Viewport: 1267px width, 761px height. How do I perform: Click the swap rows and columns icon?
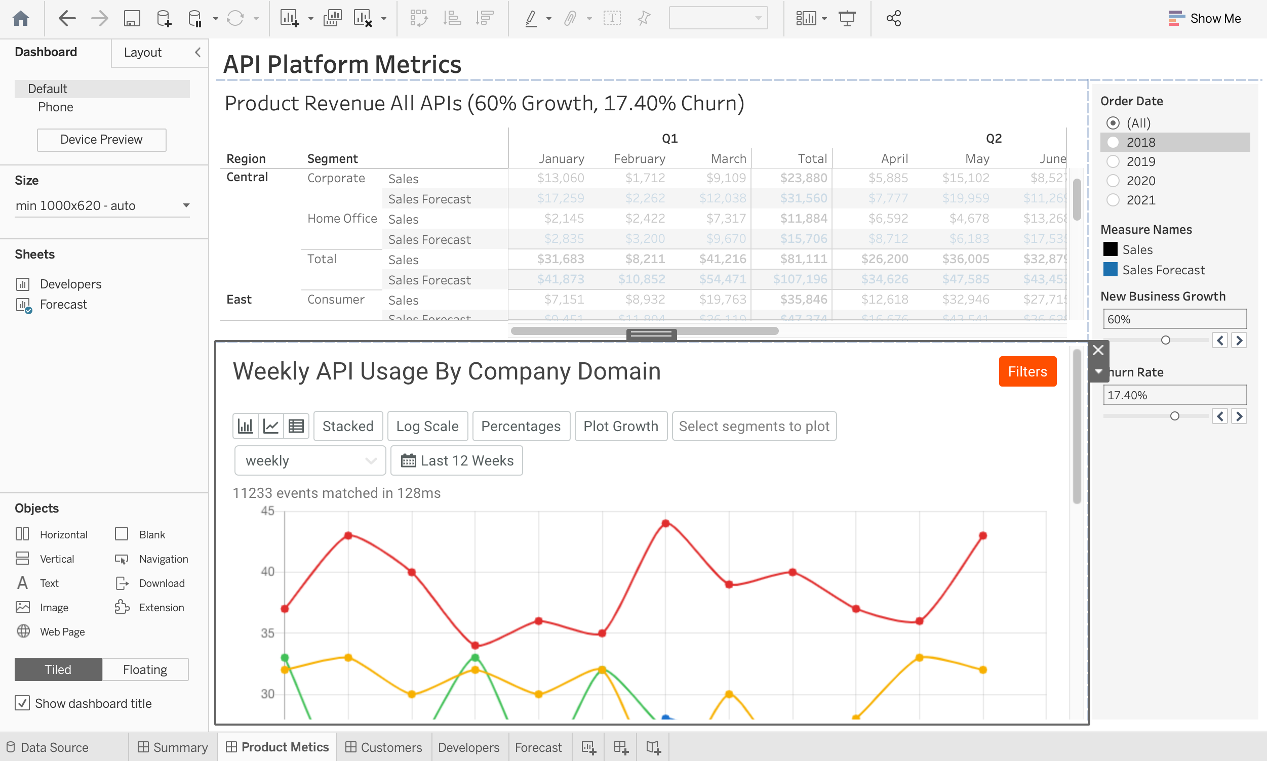coord(419,18)
